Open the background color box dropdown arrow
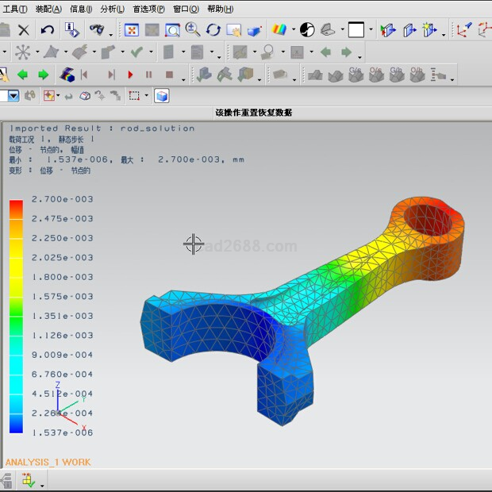The image size is (492, 492). [371, 31]
